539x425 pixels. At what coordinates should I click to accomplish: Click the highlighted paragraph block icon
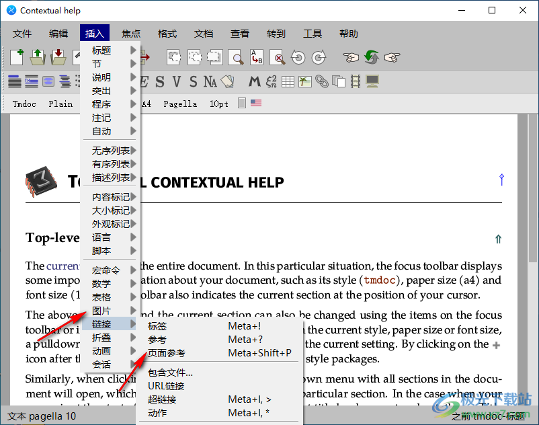tap(48, 81)
